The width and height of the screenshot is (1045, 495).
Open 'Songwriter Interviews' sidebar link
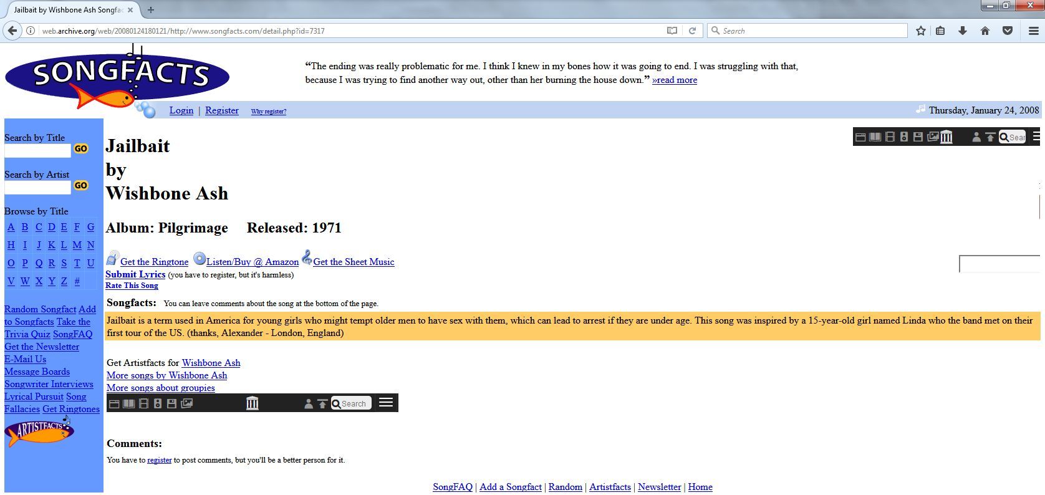[49, 384]
